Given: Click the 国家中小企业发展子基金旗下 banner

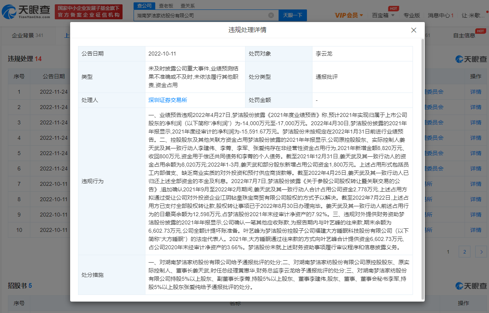Looking at the screenshot, I should (x=88, y=12).
